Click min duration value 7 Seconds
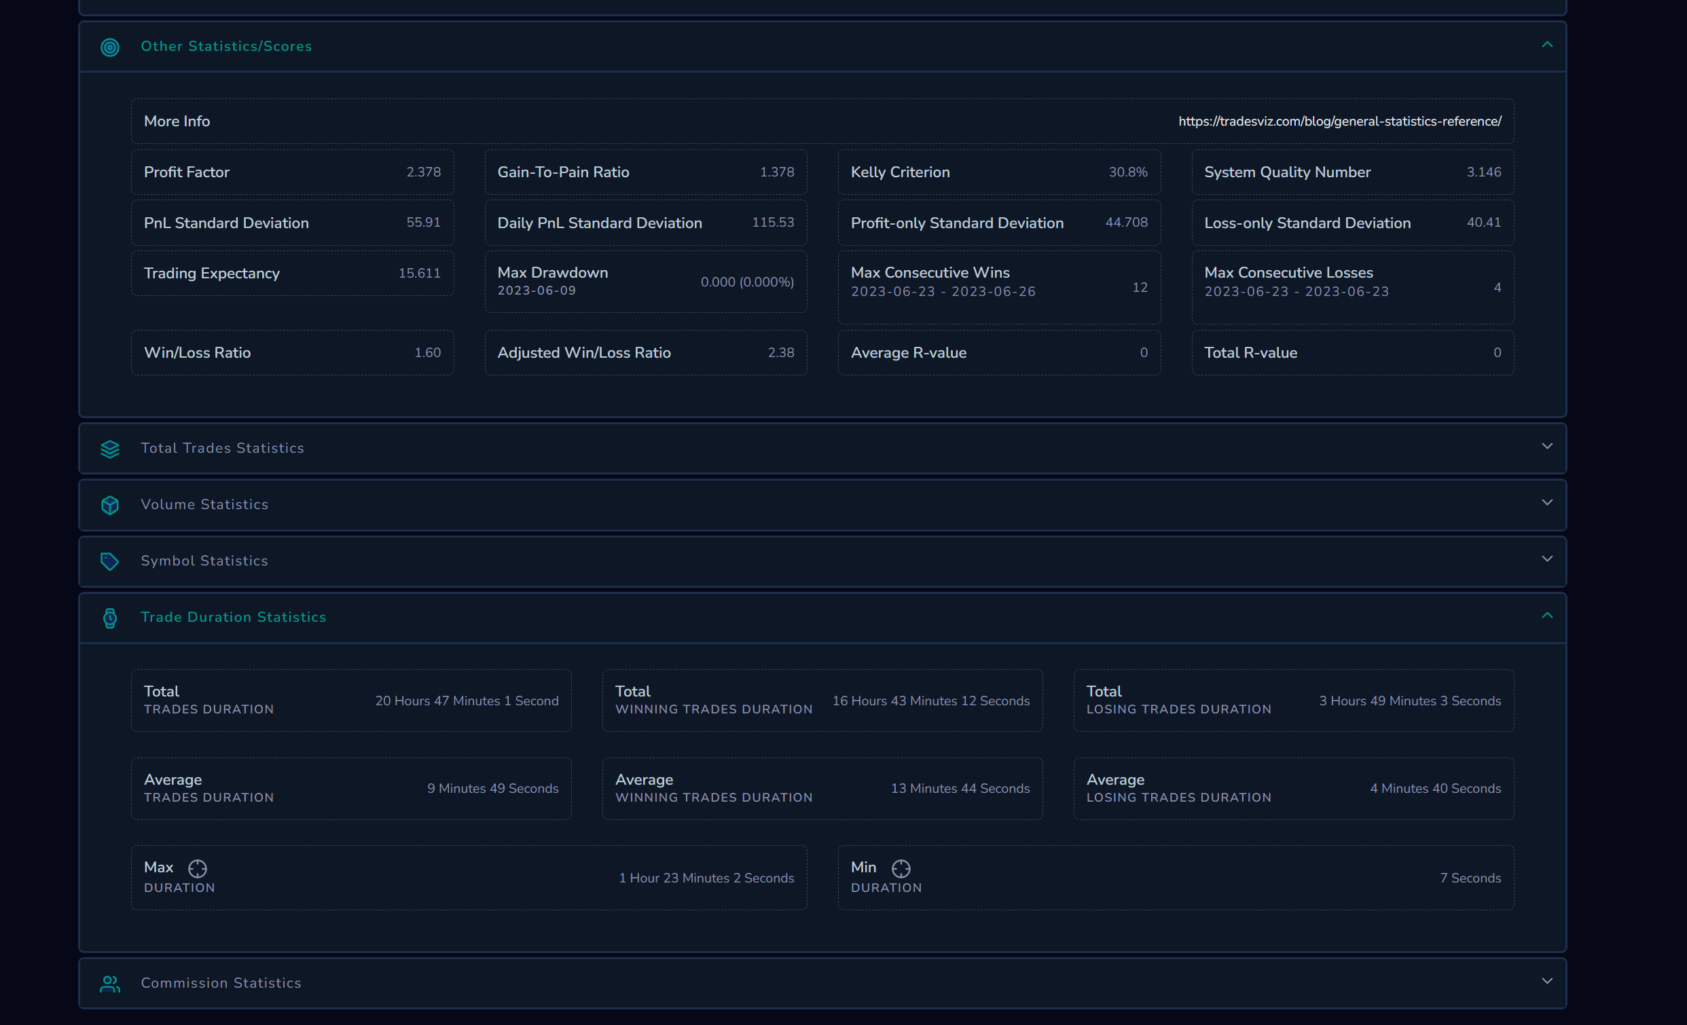Screen dimensions: 1687x1025 [1470, 878]
